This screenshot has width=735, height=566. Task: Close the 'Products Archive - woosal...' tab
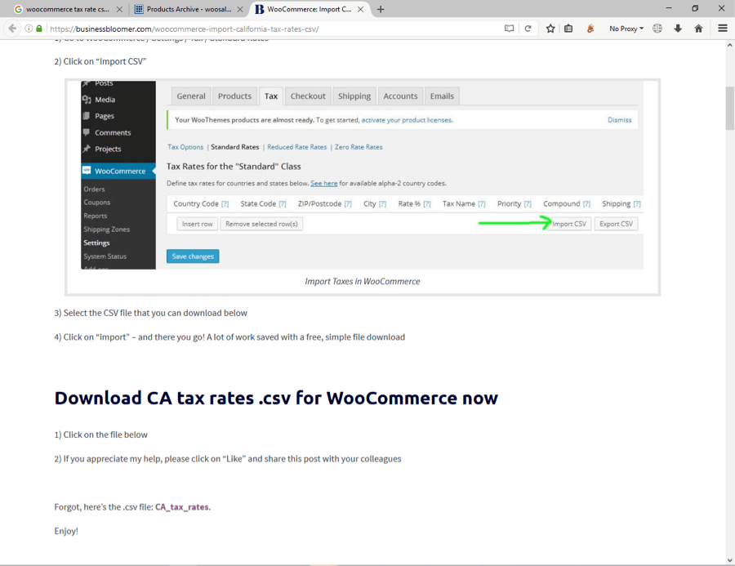pos(240,9)
